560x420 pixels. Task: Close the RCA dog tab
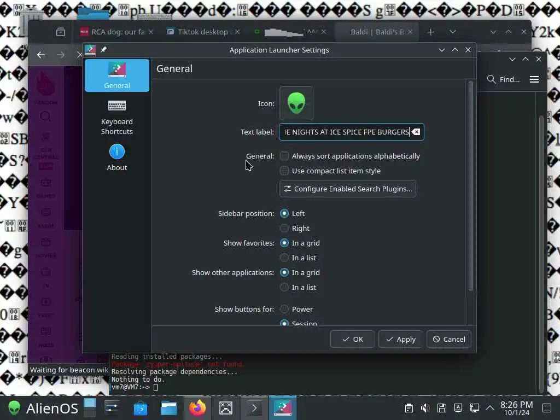[151, 32]
